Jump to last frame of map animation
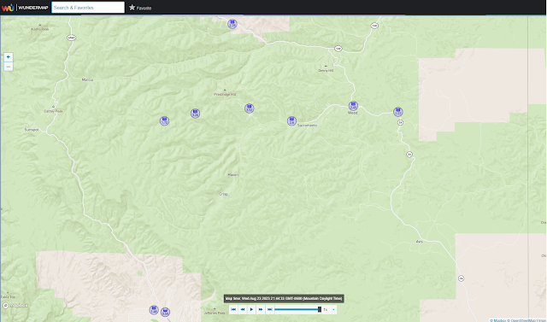 [270, 309]
